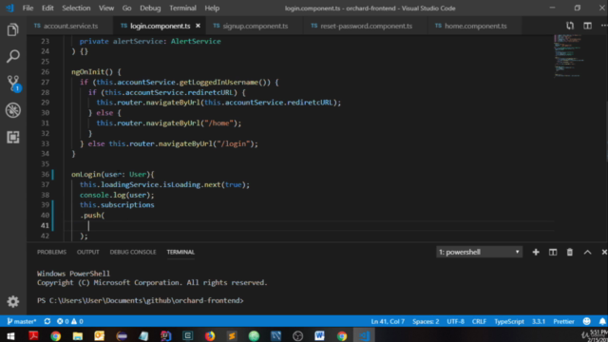
Task: Create a new terminal with plus icon
Action: click(536, 252)
